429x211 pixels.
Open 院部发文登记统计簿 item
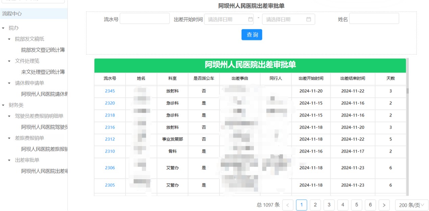pos(43,50)
